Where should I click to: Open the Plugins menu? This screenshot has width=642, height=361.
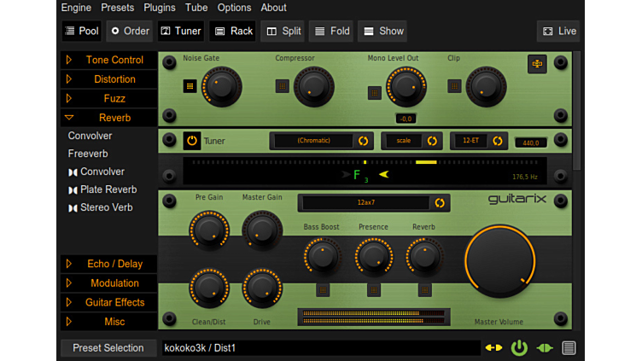click(x=160, y=8)
